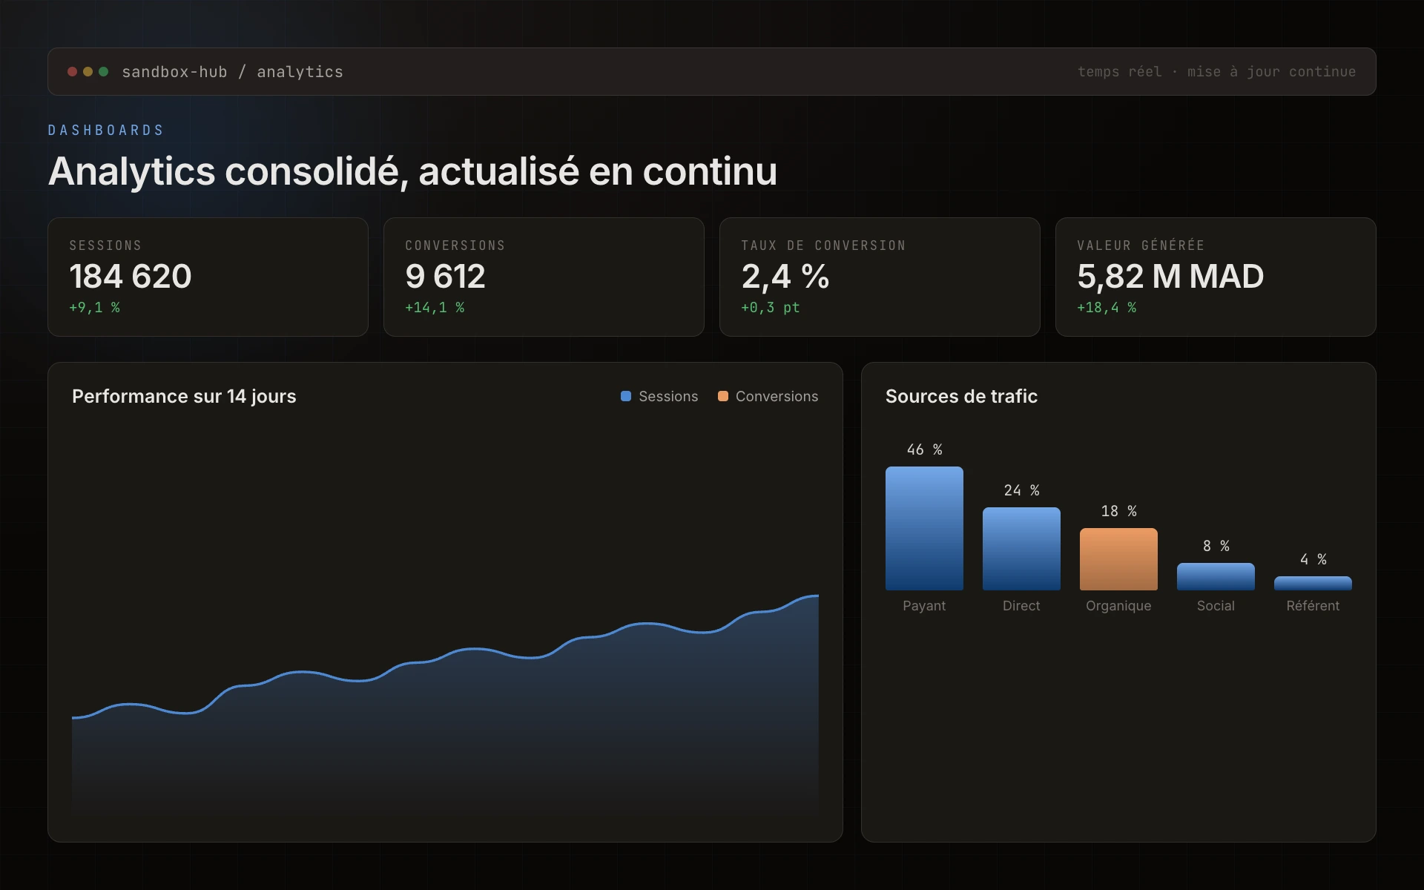Click the DASHBOARDS section label

click(106, 131)
